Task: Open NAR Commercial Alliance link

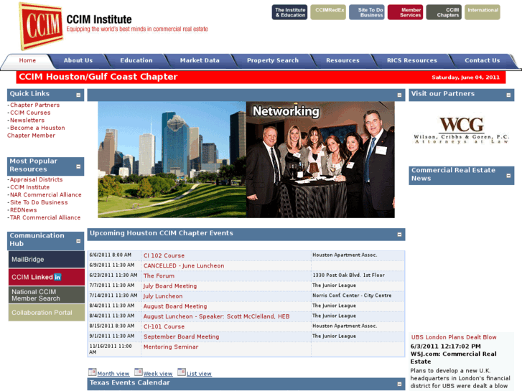Action: click(x=46, y=195)
